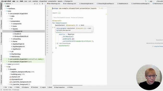
Task: Open Terminal tool window
Action: 35,87
